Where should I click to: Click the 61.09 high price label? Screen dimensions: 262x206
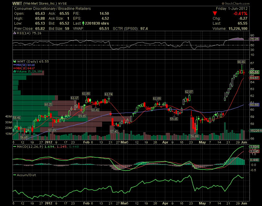coord(157,98)
